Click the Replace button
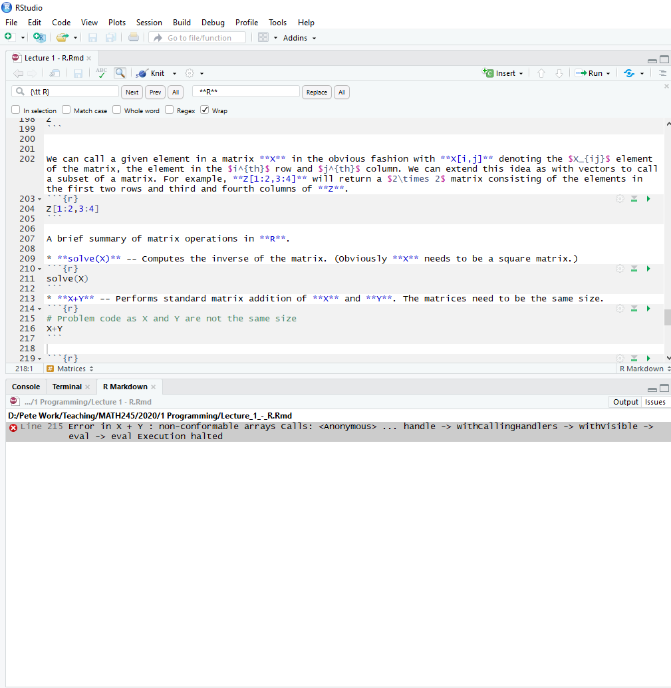This screenshot has height=688, width=671. pyautogui.click(x=317, y=92)
